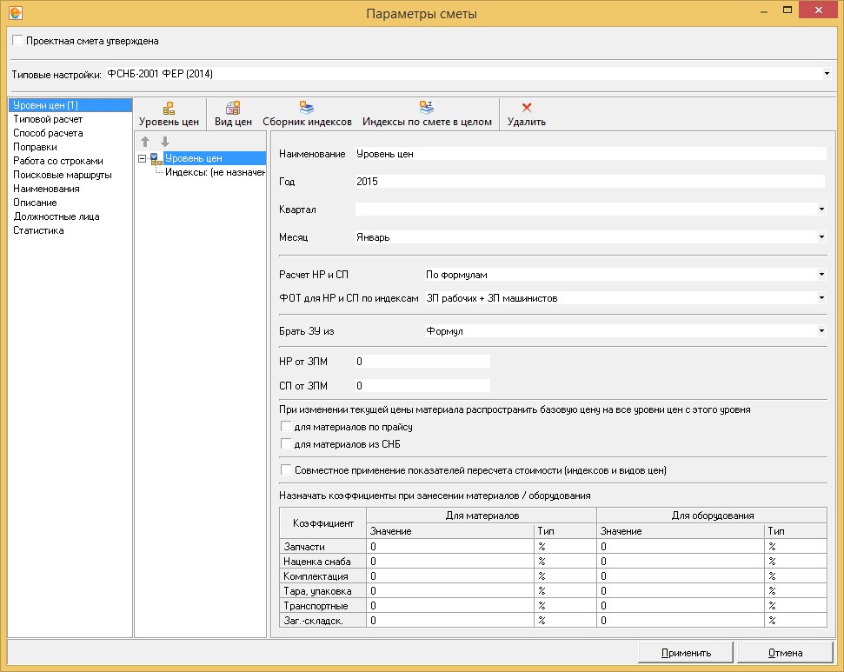Click the Уровень цен toolbar icon
The width and height of the screenshot is (844, 672).
[x=169, y=109]
